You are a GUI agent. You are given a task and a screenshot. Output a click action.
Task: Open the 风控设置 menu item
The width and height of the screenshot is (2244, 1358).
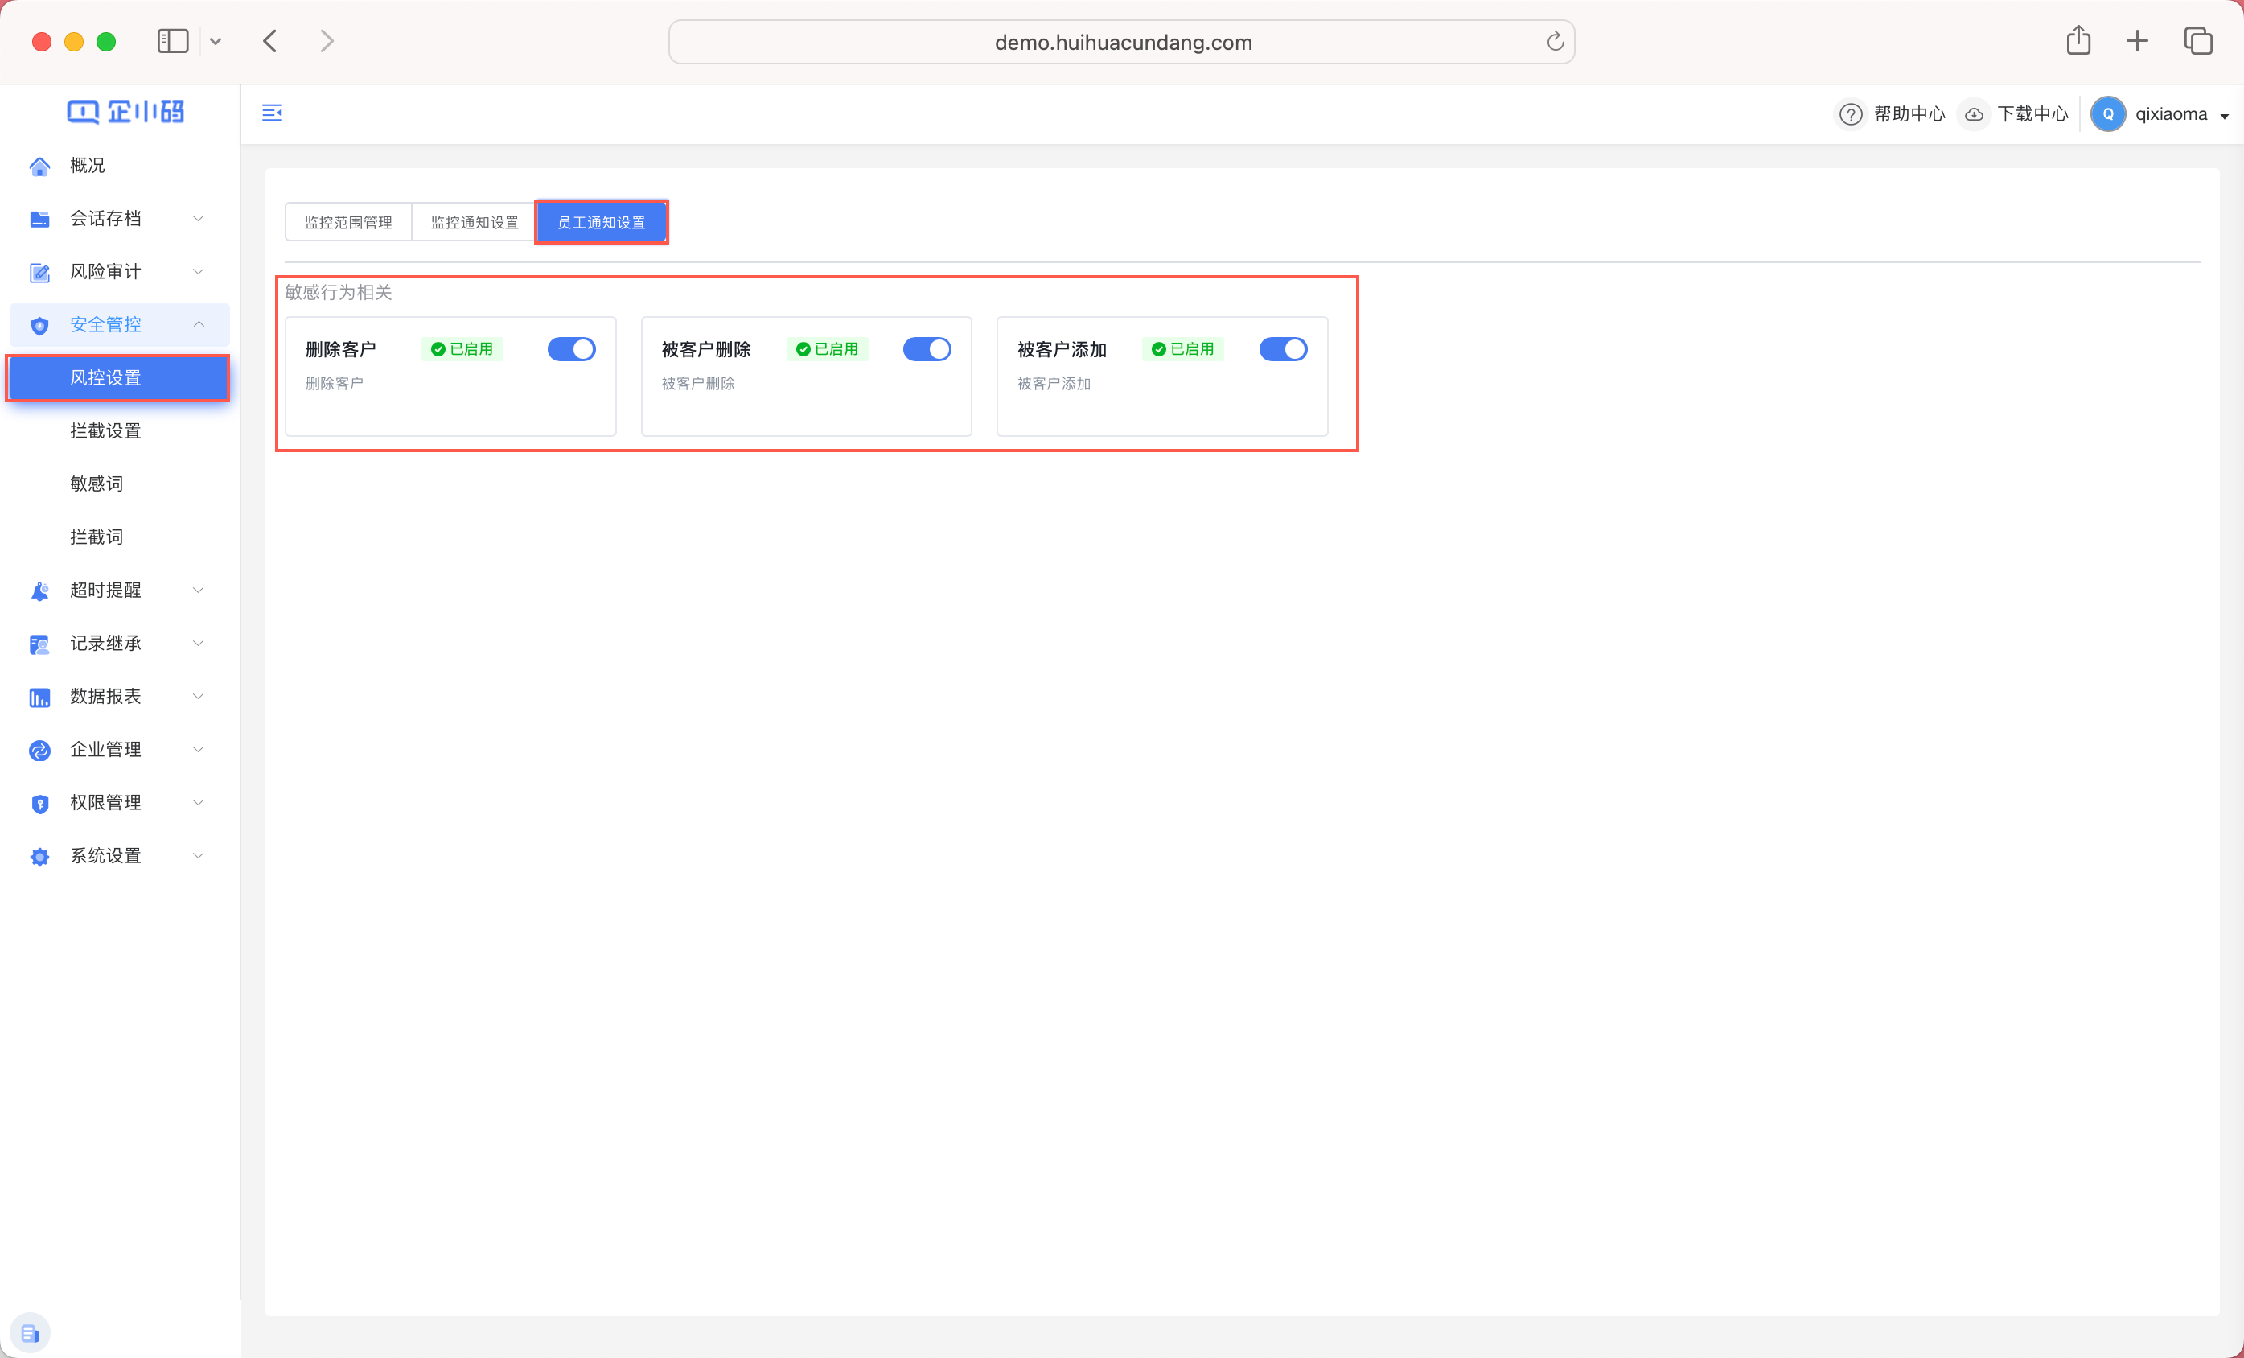coord(118,378)
